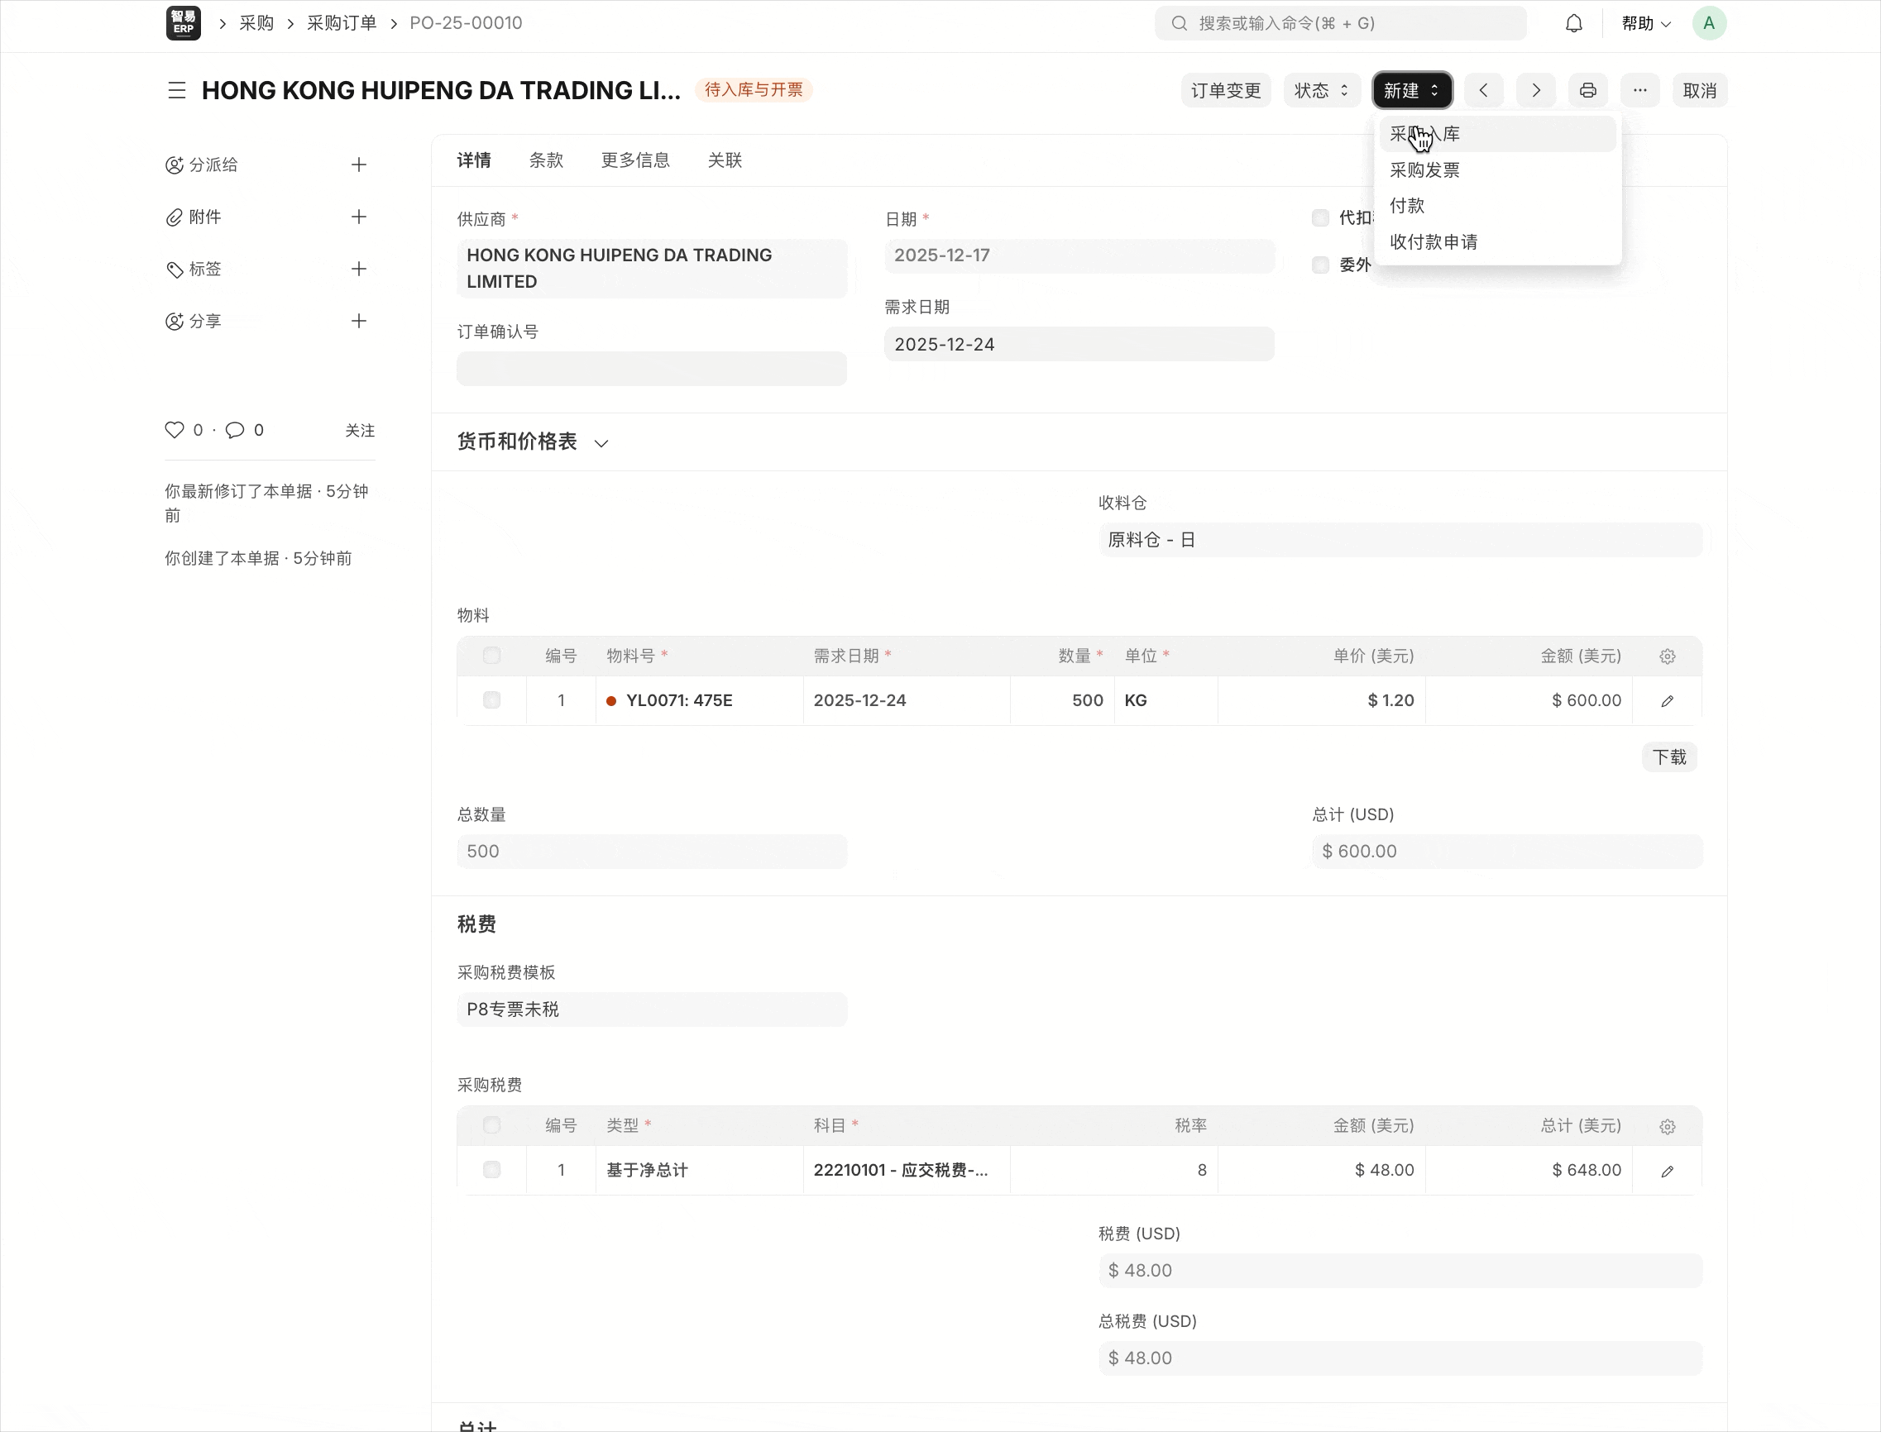Open 物料 table settings gear
1881x1432 pixels.
pyautogui.click(x=1667, y=656)
